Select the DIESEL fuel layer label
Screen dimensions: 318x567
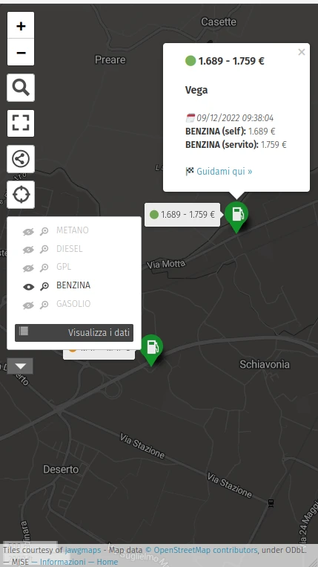coord(70,249)
